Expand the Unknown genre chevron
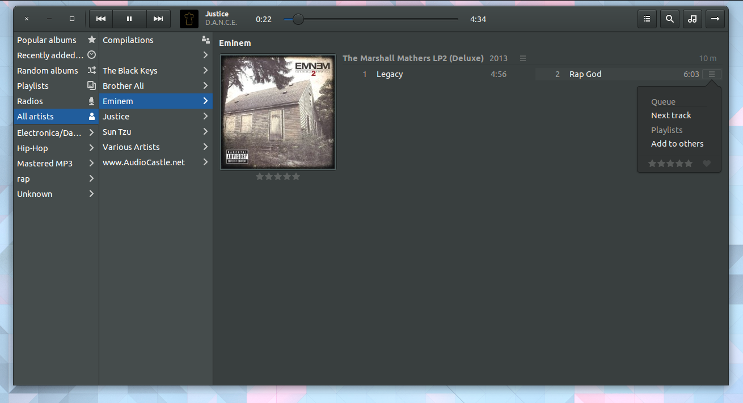 pos(92,194)
